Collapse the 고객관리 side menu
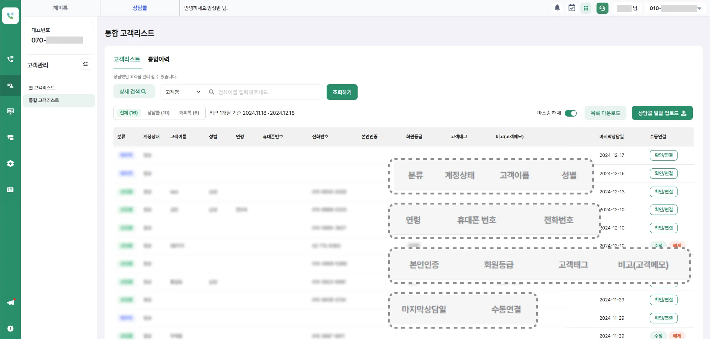710x342 pixels. [x=85, y=64]
